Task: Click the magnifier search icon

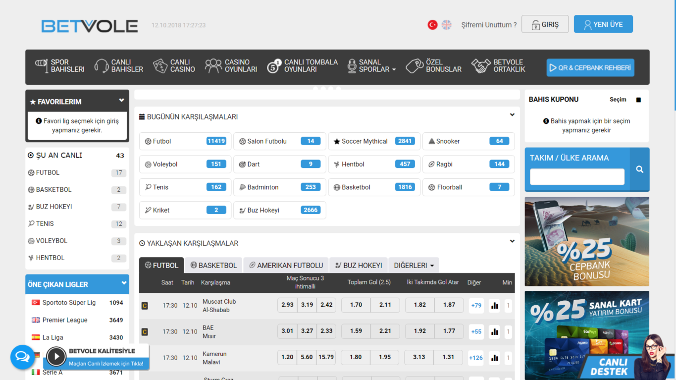Action: 640,169
